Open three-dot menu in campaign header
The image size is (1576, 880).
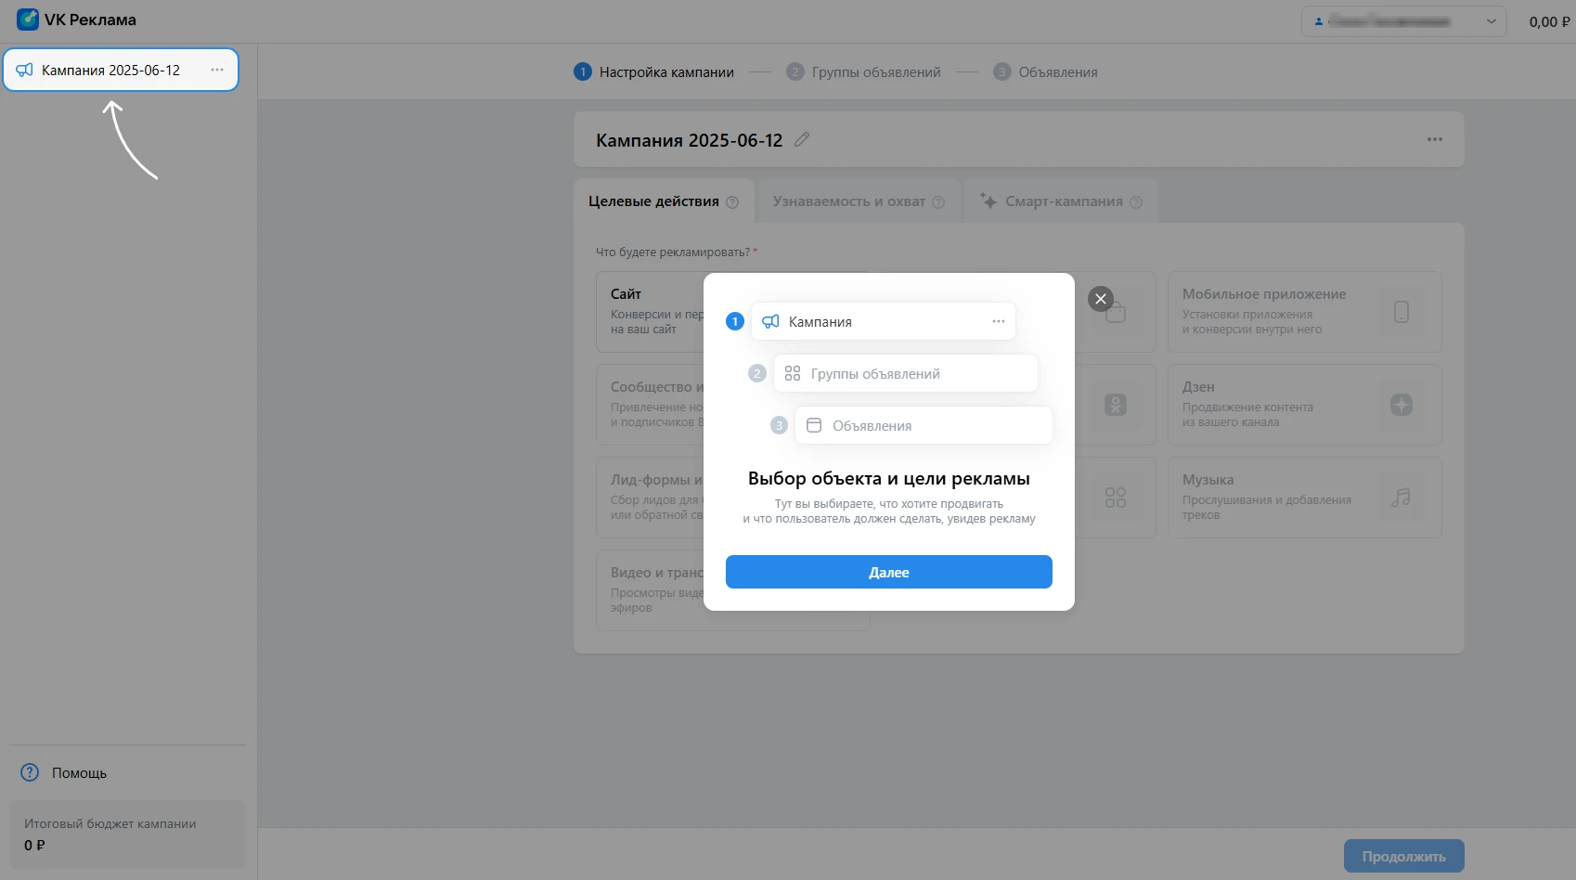pos(1434,139)
